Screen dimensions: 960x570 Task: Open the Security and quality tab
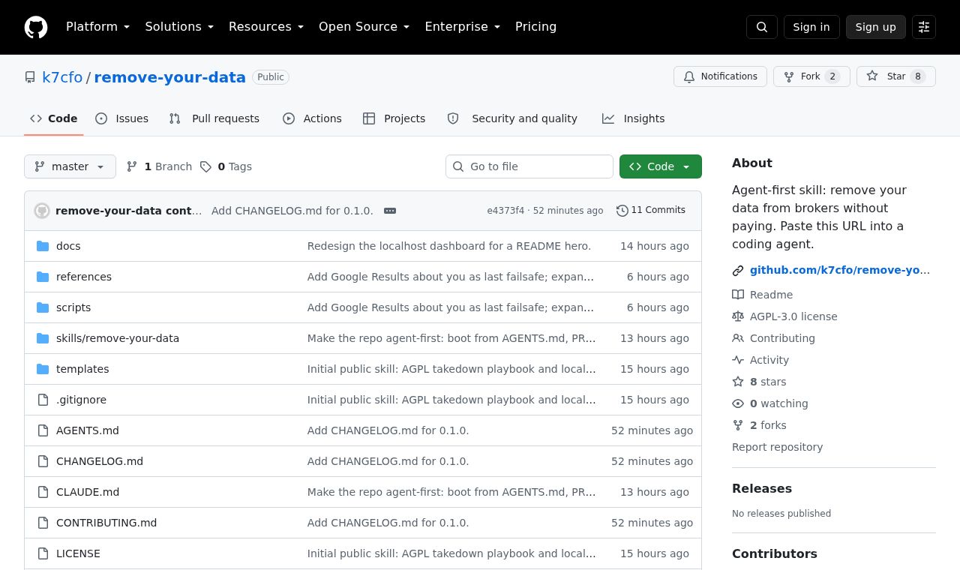point(512,118)
